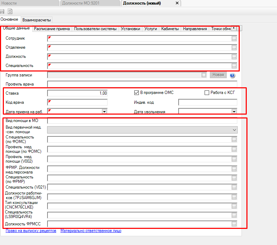
Task: Open the Основное tab
Action: (9, 19)
